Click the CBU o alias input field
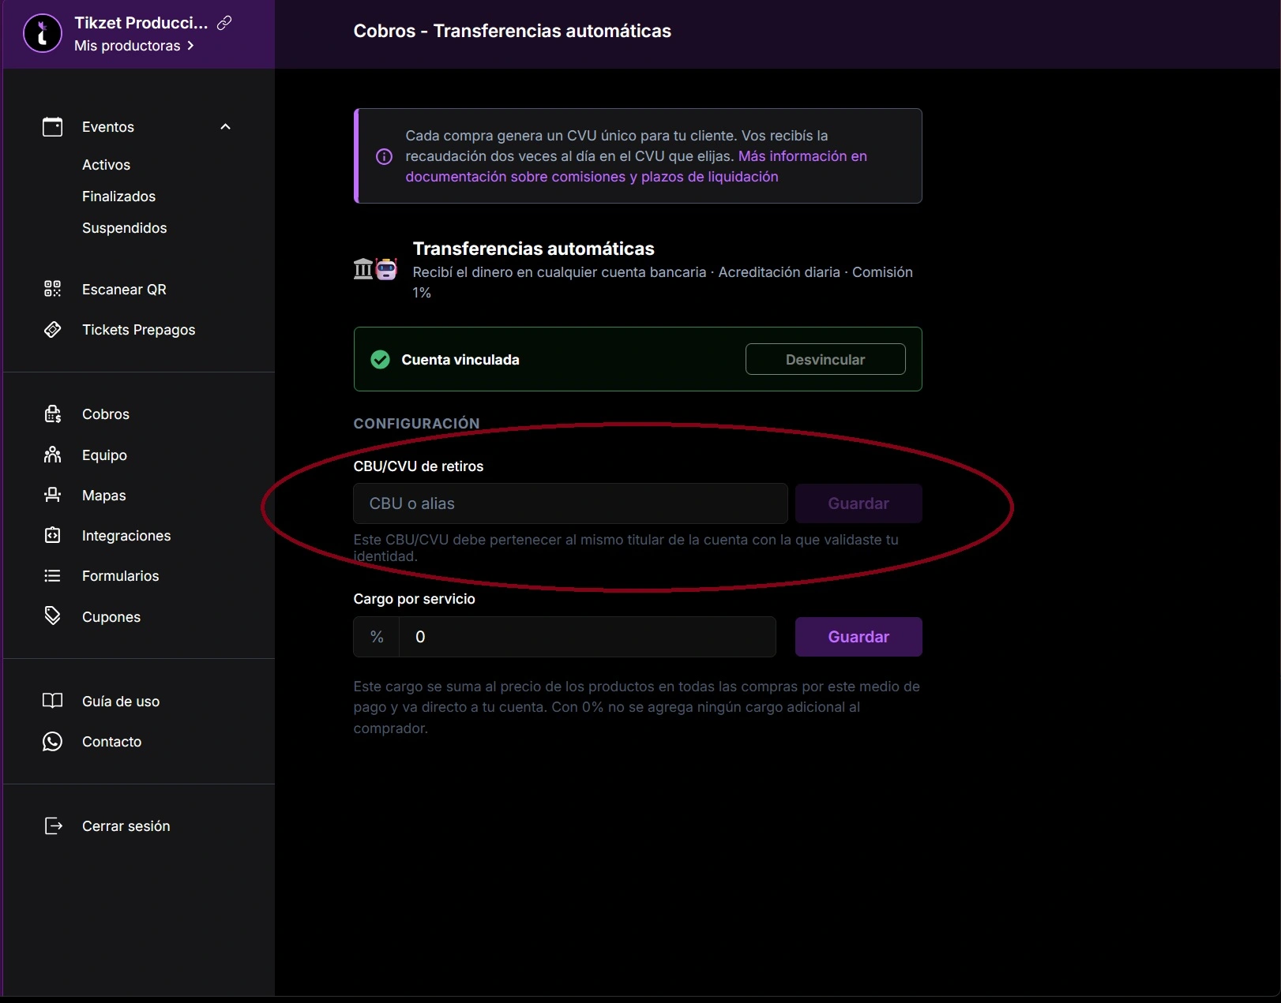Screen dimensions: 1281x1003 569,503
